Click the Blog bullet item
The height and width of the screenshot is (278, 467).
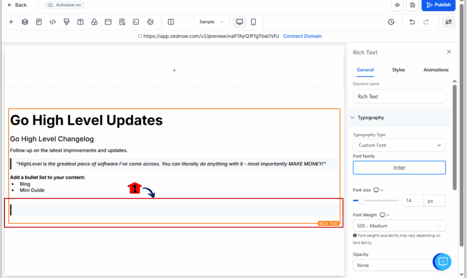pos(25,184)
